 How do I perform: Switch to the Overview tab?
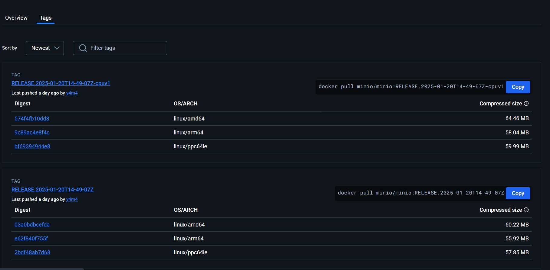[16, 18]
